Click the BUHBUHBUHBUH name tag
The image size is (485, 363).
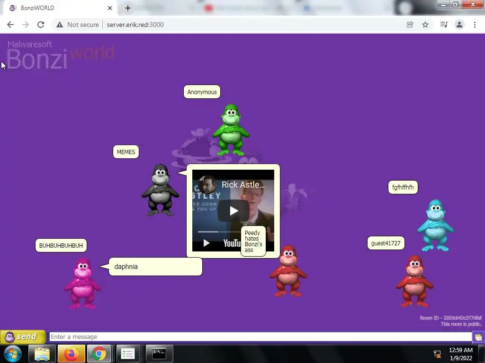61,246
